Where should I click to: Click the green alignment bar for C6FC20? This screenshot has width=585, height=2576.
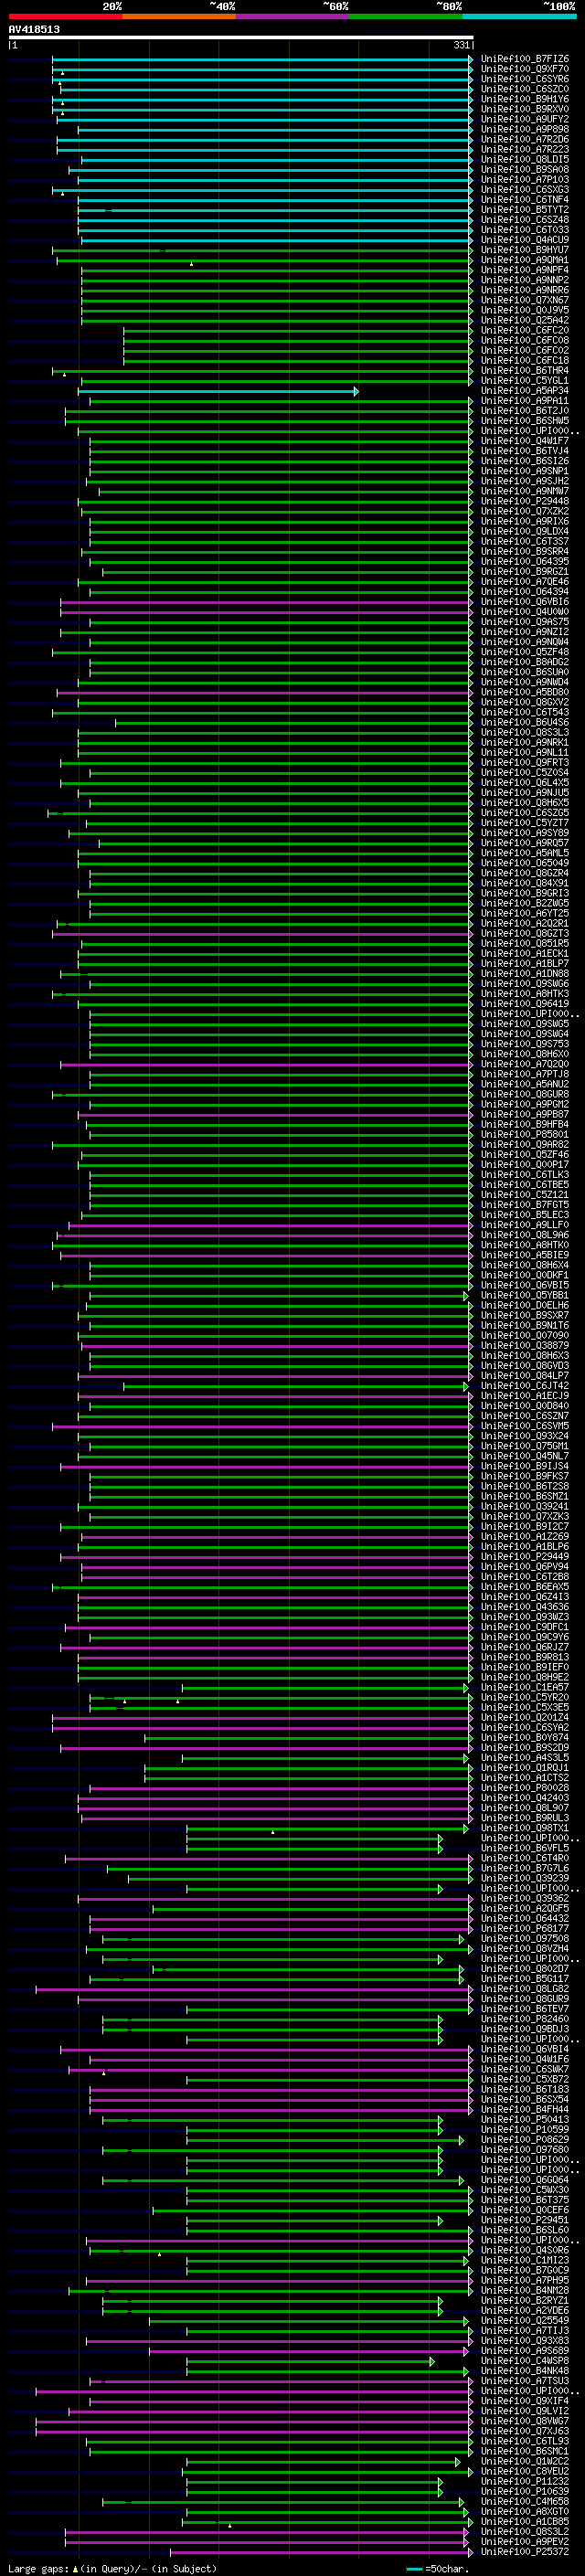tap(298, 330)
